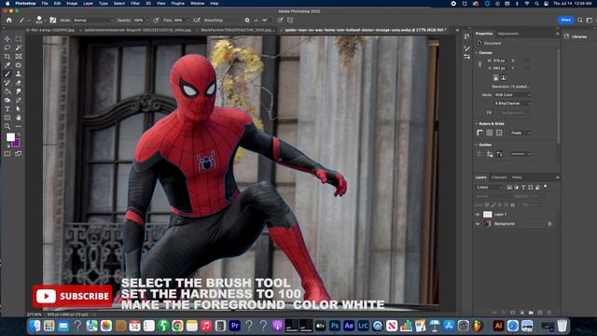Screen dimensions: 597x336
Task: Collapse the Canvas section
Action: [477, 52]
